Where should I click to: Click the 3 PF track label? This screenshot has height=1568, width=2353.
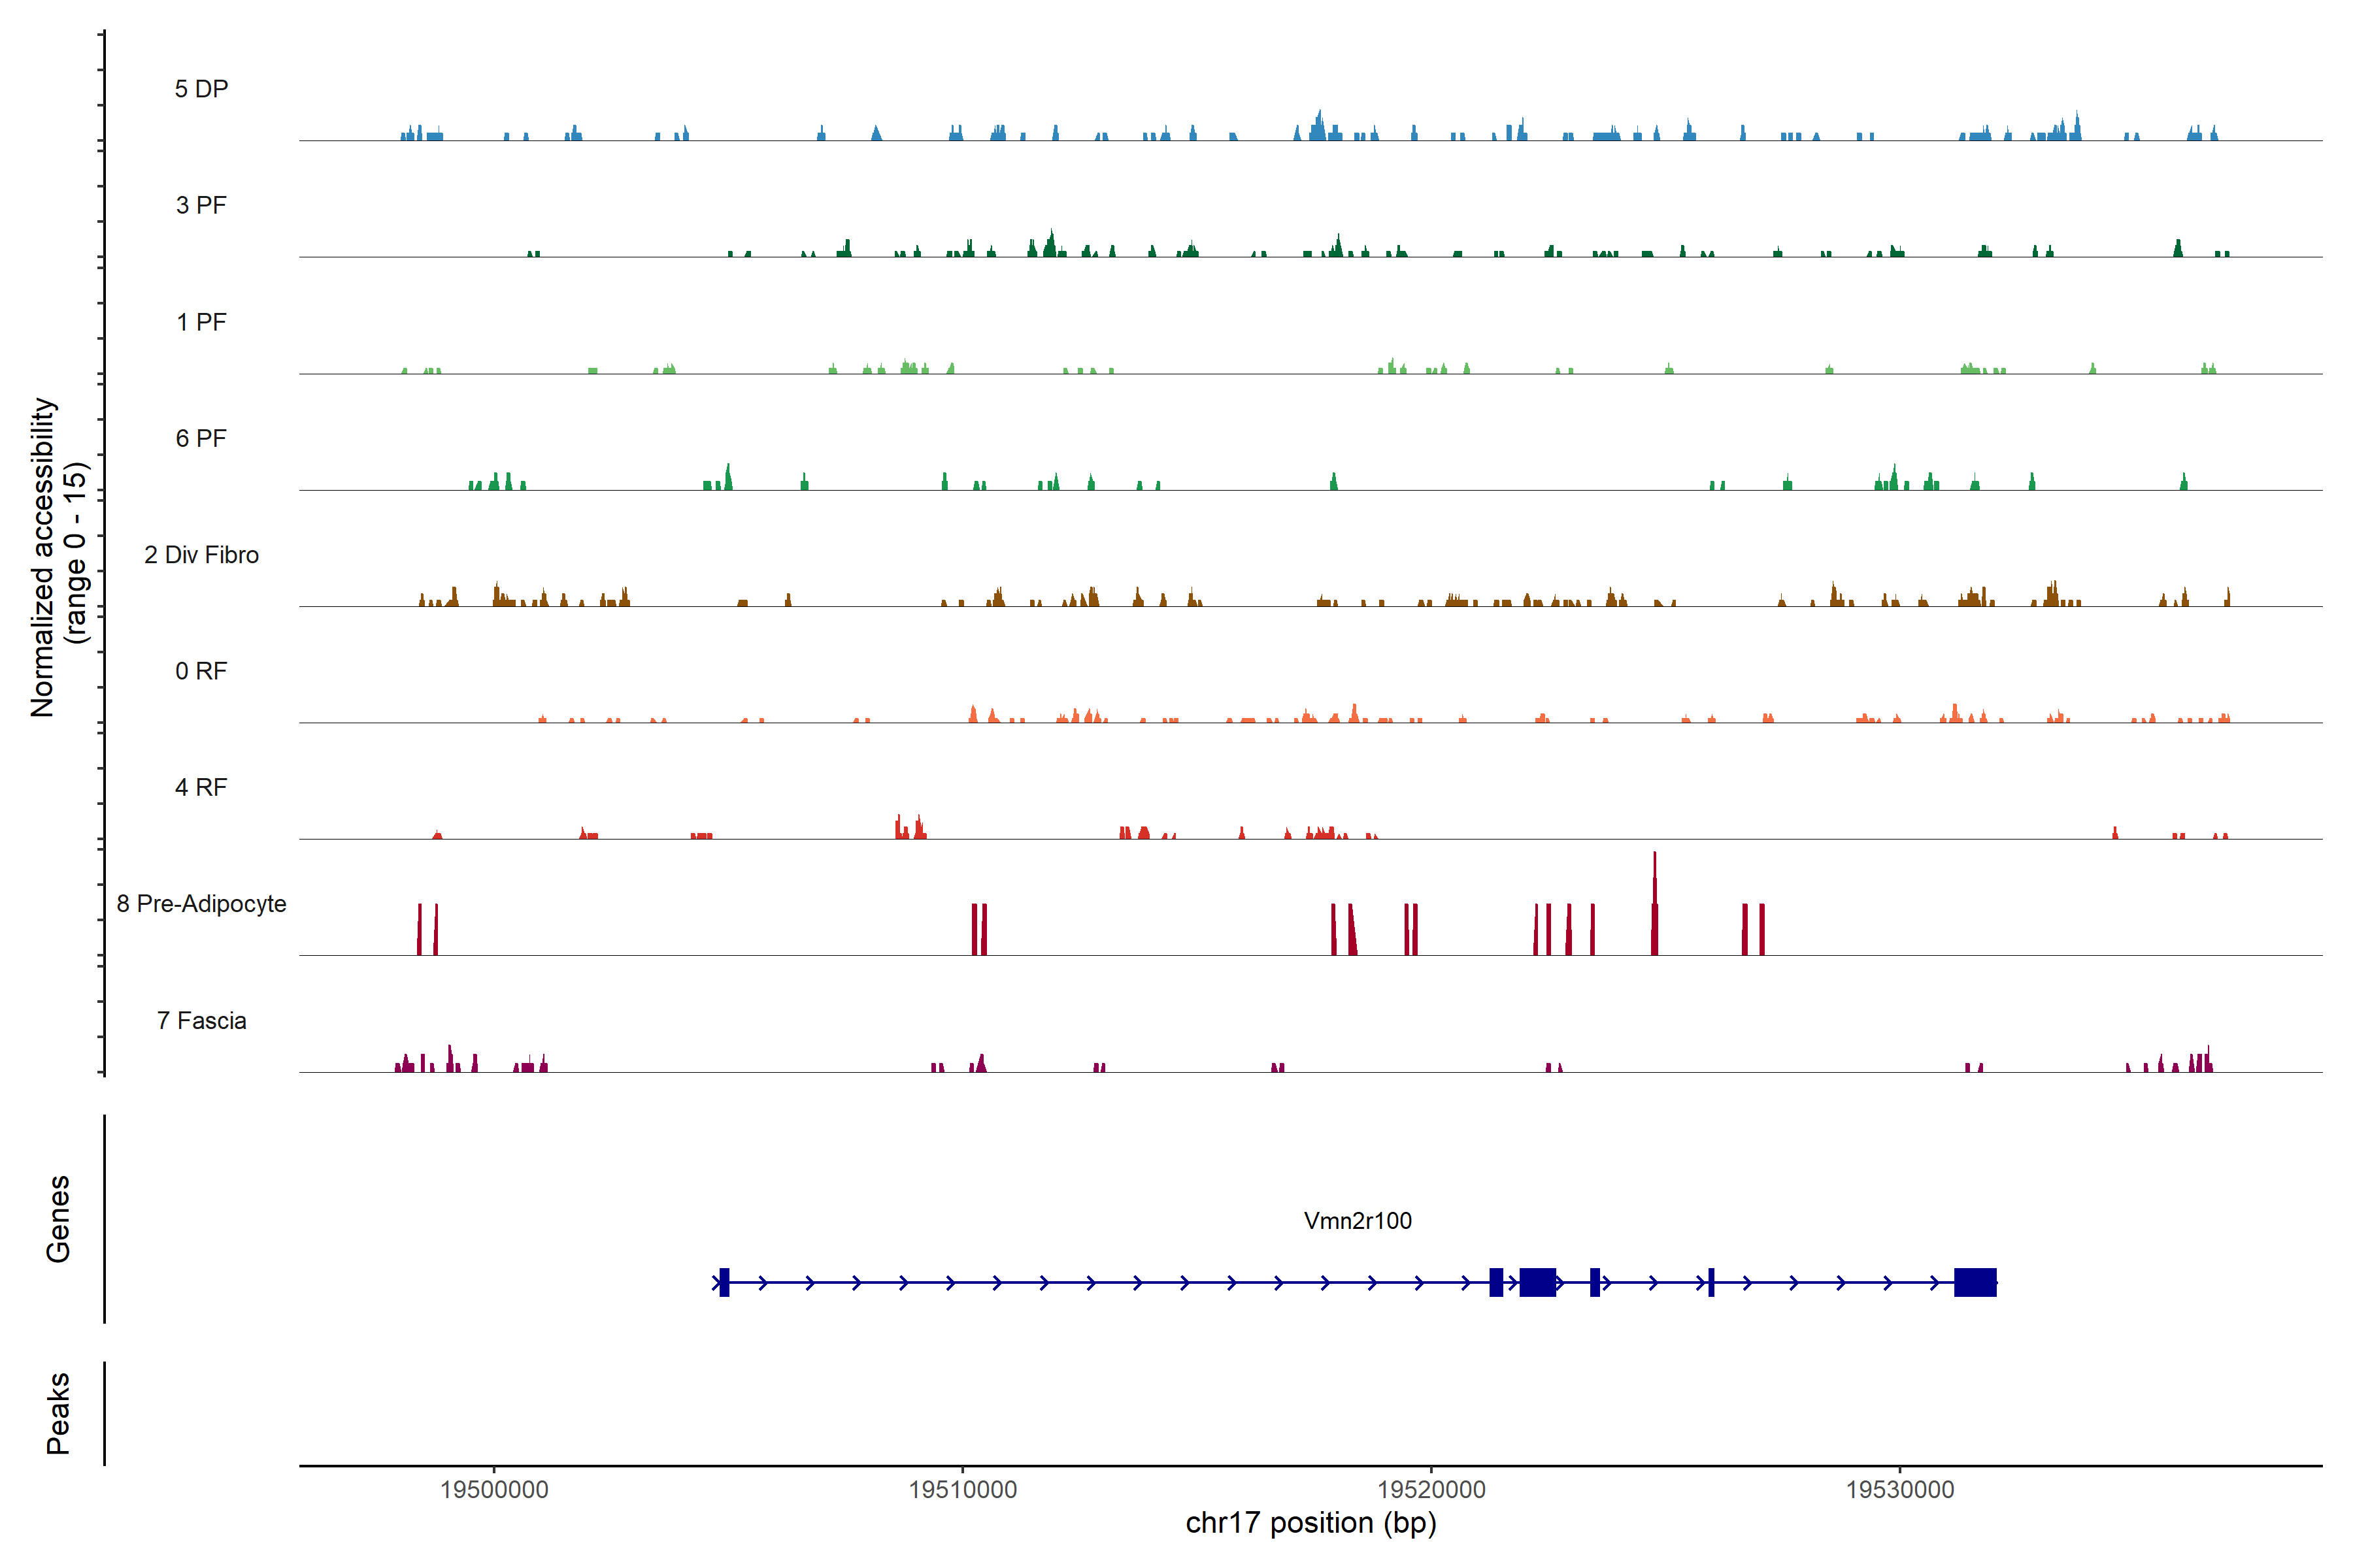(201, 205)
